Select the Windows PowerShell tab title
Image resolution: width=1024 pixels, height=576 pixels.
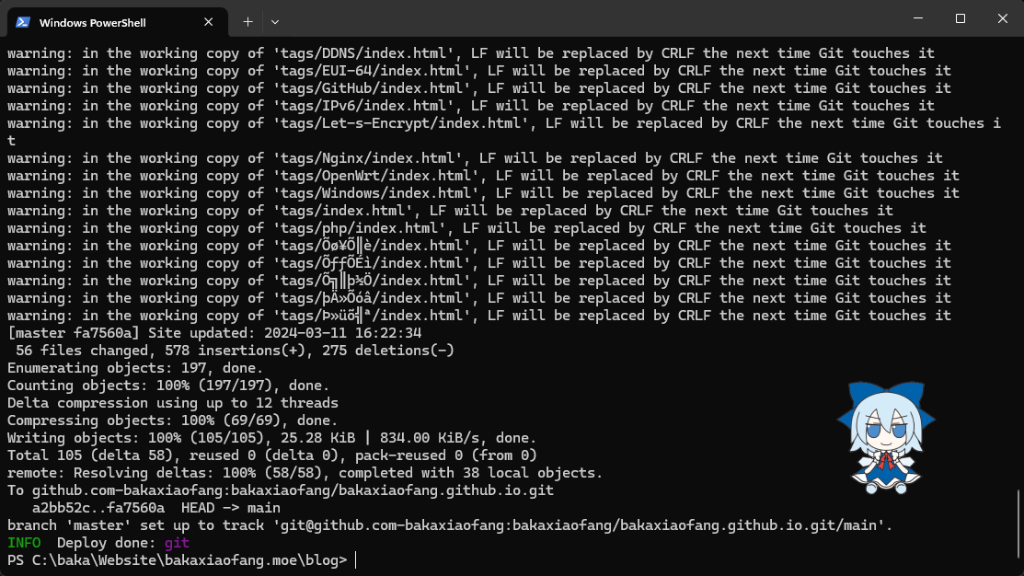(x=92, y=22)
